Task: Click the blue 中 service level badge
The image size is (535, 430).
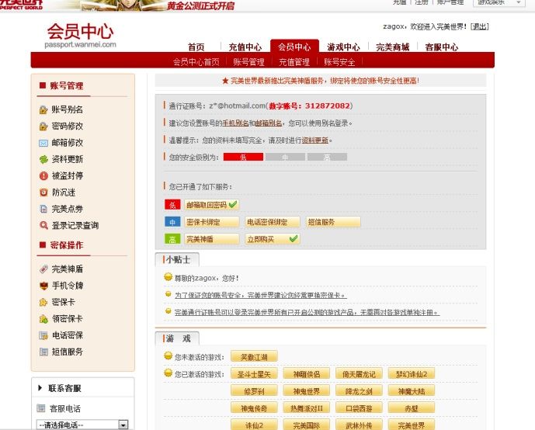Action: click(172, 222)
